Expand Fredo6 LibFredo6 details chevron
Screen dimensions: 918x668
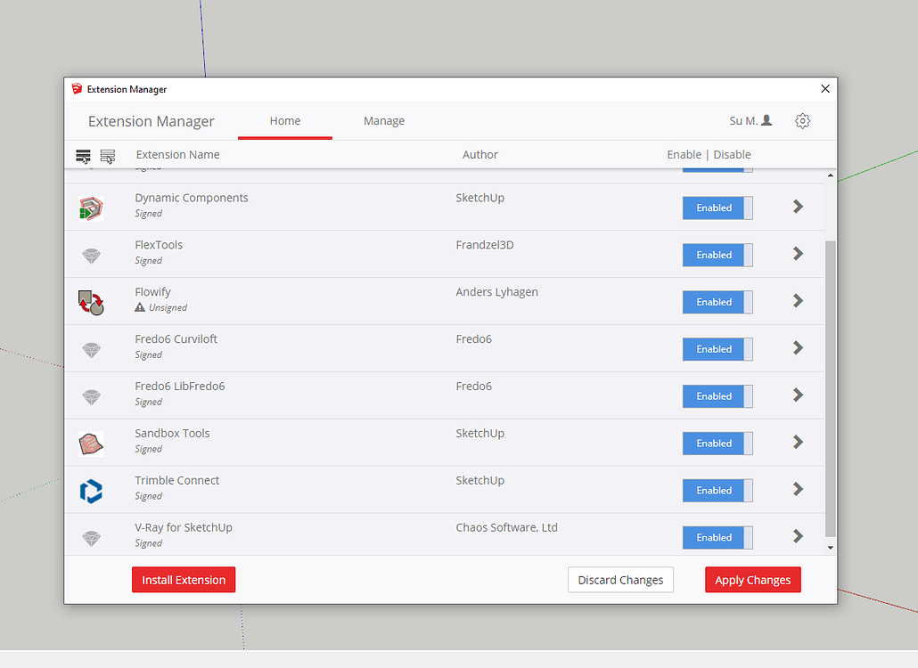798,395
